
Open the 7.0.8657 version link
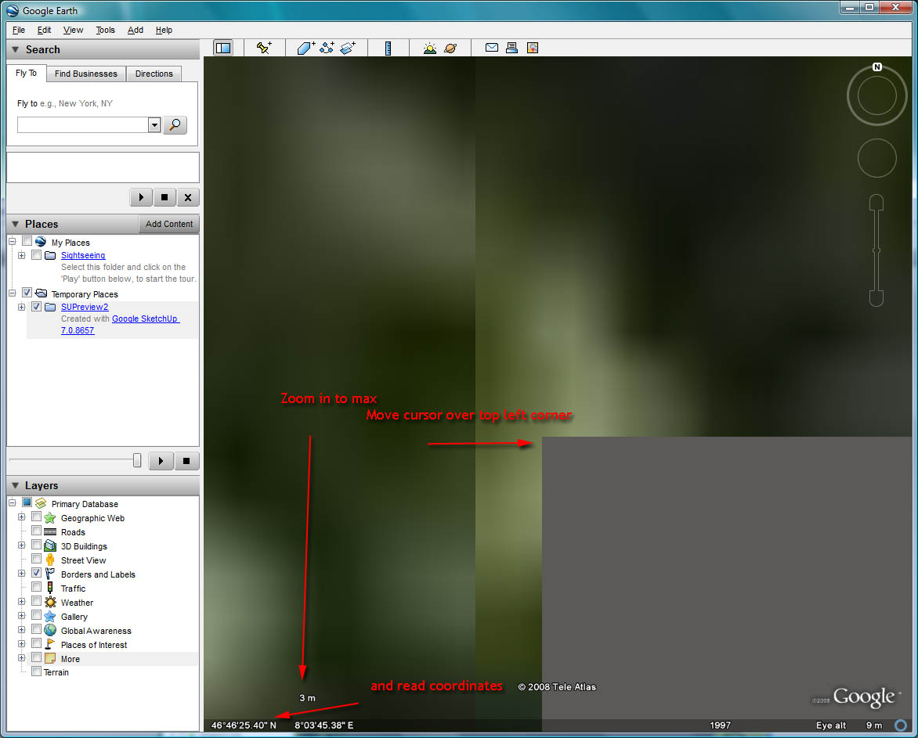pyautogui.click(x=78, y=330)
